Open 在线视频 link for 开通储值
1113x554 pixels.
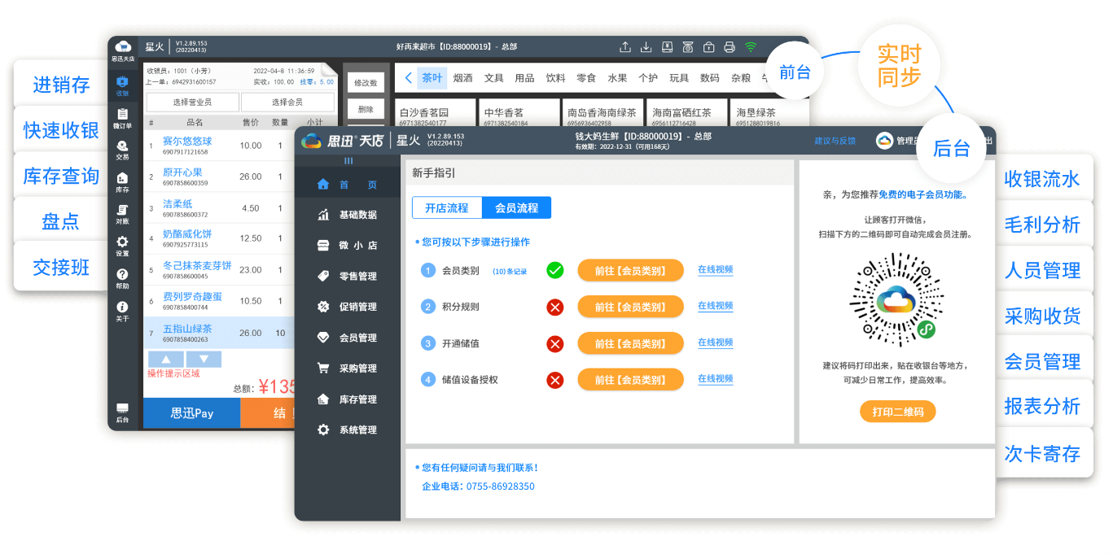point(715,342)
